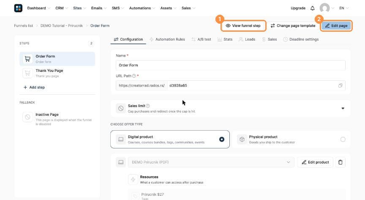The image size is (365, 200).
Task: Open the Automations dropdown menu
Action: (142, 8)
